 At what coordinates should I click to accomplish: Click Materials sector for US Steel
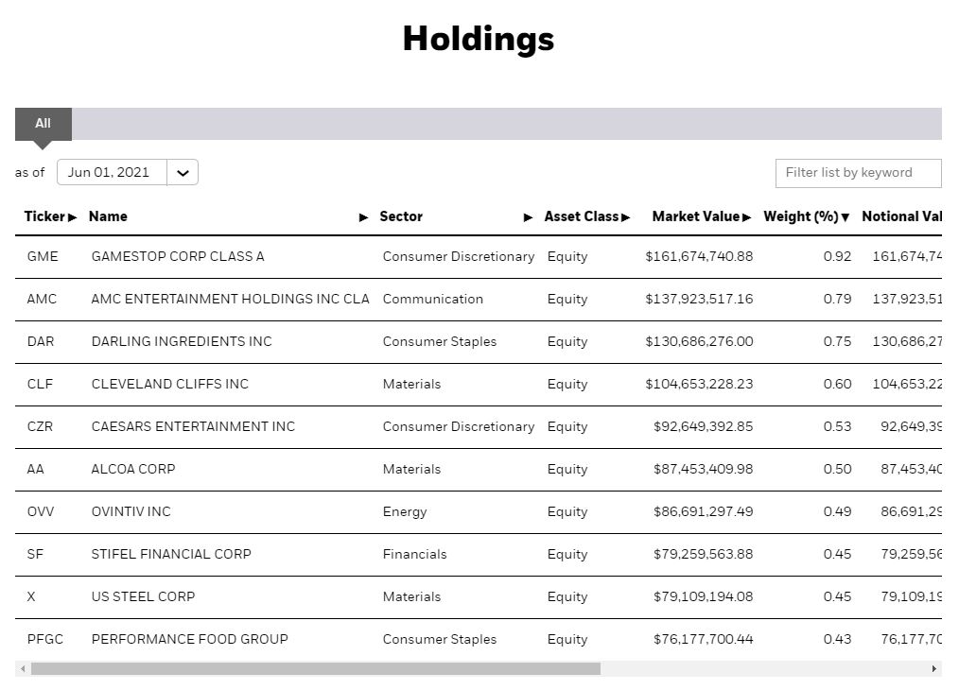pos(411,596)
